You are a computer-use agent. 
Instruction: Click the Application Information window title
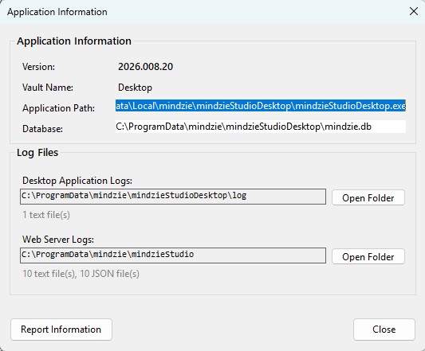pyautogui.click(x=57, y=12)
